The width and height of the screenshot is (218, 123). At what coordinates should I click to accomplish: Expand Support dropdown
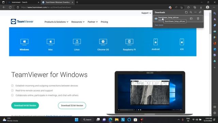click(146, 13)
